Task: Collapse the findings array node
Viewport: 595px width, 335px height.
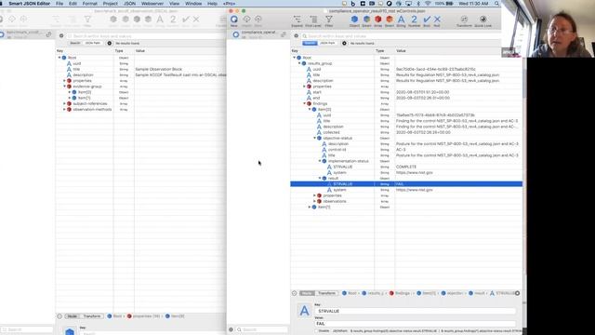Action: click(x=304, y=103)
